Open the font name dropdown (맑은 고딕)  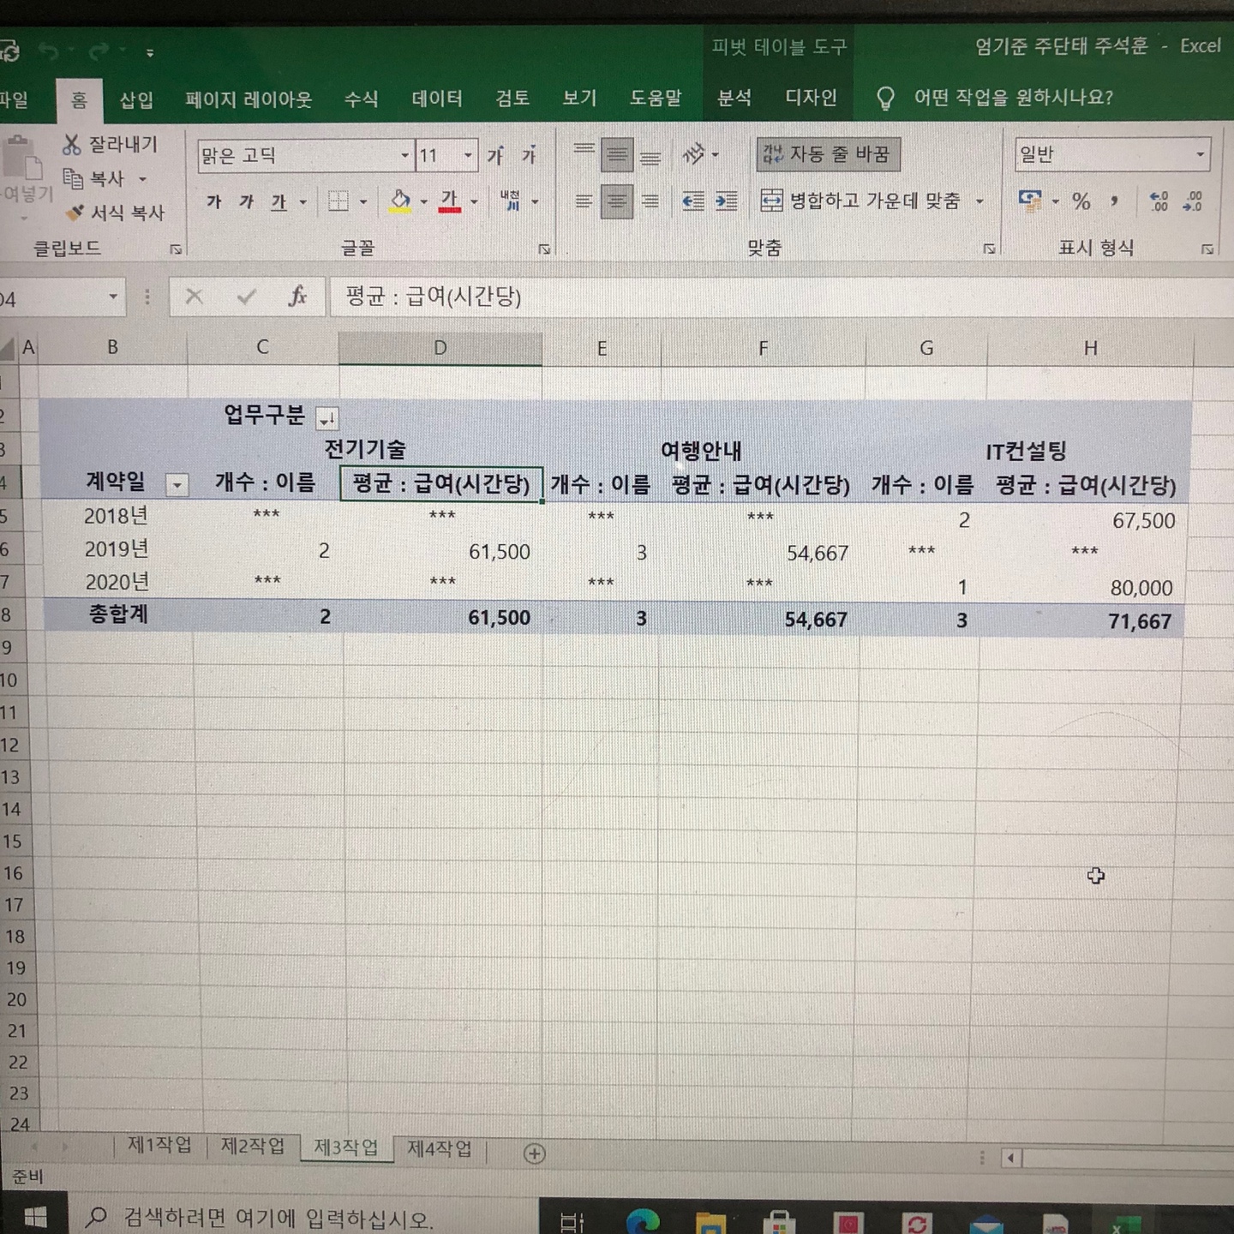click(404, 155)
